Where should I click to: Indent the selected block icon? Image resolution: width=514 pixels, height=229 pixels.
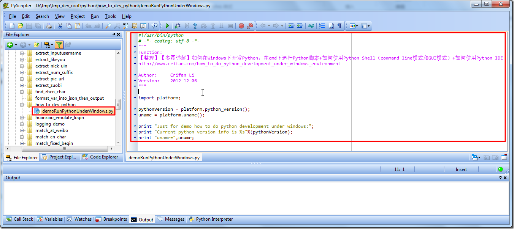300,26
